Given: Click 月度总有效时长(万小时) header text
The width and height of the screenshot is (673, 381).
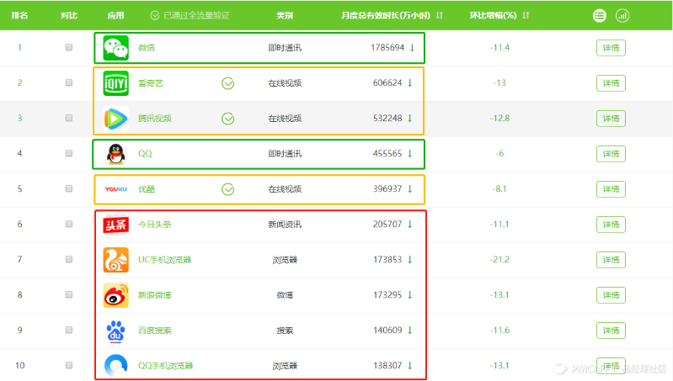Looking at the screenshot, I should (386, 15).
